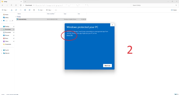Click the This PC sidebar label
Viewport: 179px width, 95px height.
tap(7, 50)
